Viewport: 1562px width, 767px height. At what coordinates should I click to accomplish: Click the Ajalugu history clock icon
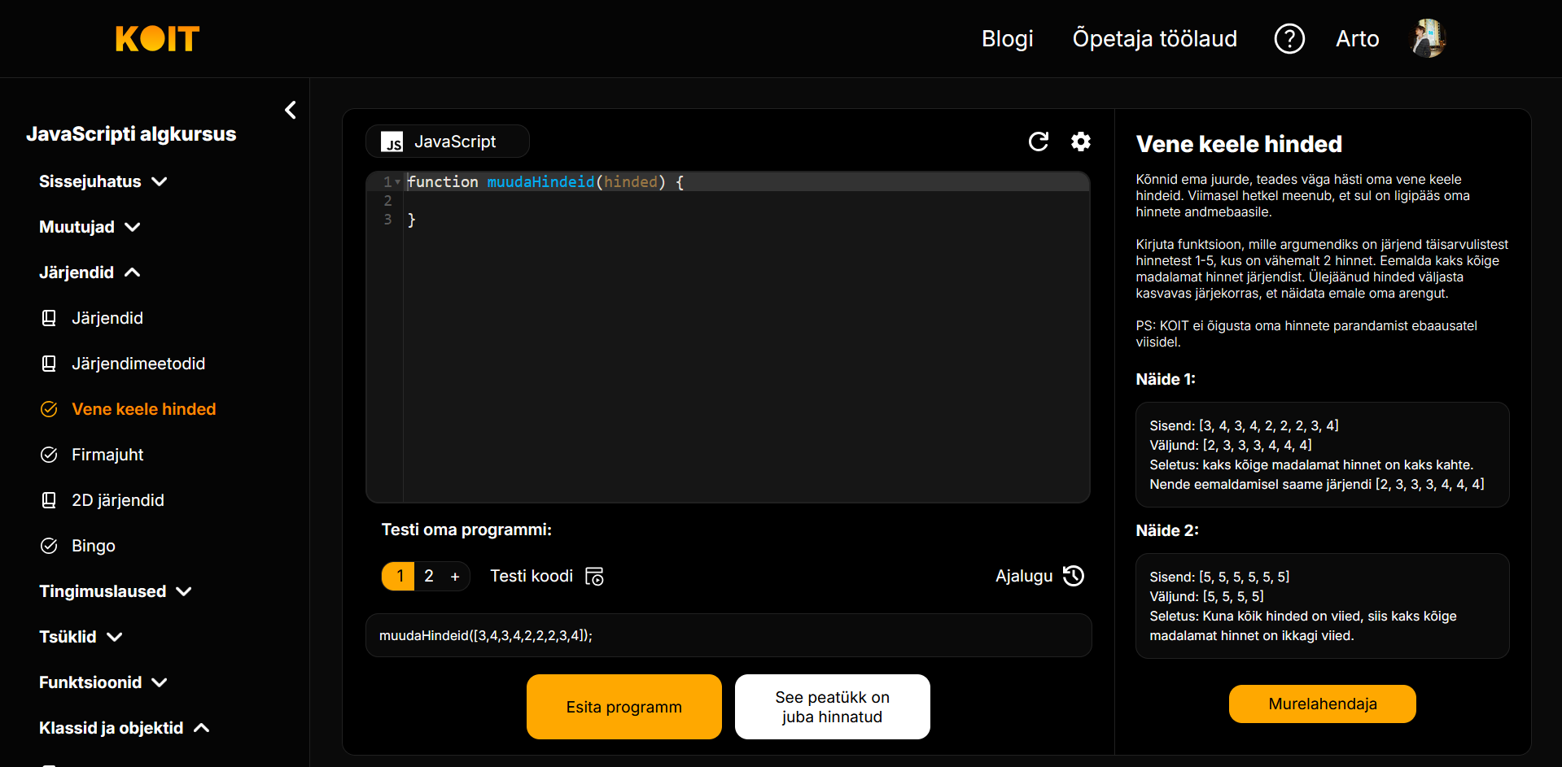tap(1074, 576)
